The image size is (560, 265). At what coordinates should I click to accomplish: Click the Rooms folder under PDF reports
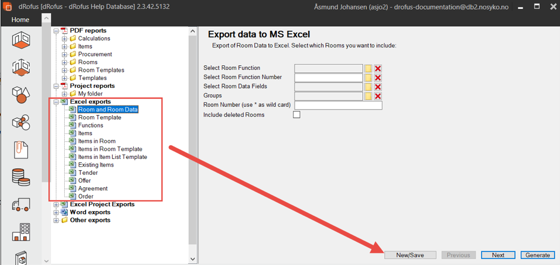coord(87,62)
